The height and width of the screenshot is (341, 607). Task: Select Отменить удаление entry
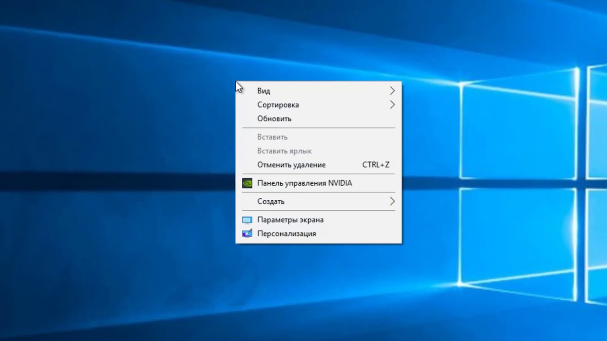point(318,165)
